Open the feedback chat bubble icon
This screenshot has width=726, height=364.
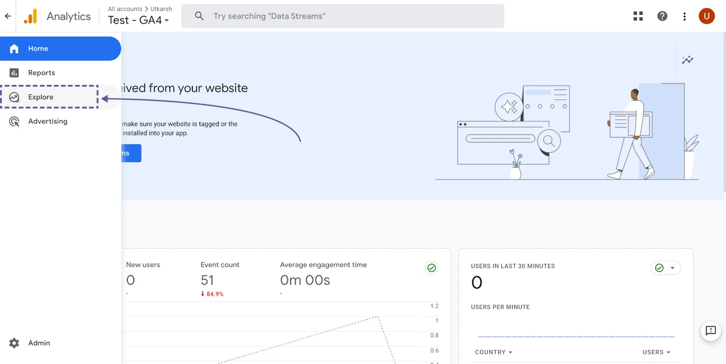711,331
